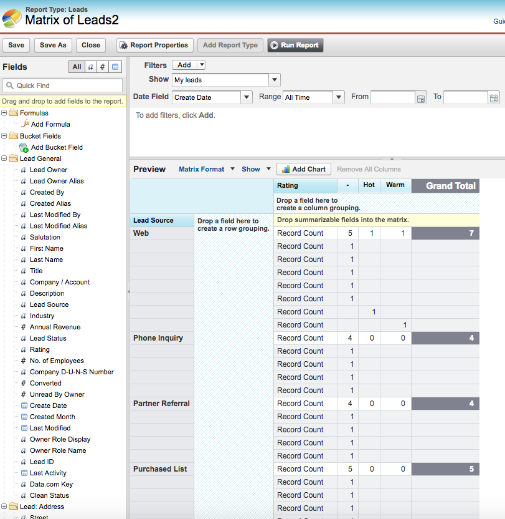The width and height of the screenshot is (505, 519).
Task: Open the Range 'All Time' dropdown
Action: [x=338, y=97]
